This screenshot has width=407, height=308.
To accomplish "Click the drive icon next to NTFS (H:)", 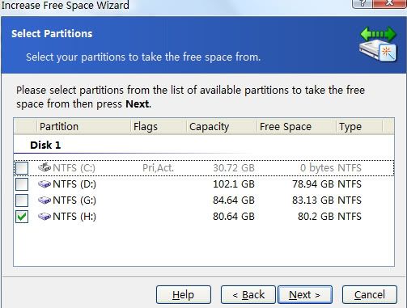I will coord(45,217).
